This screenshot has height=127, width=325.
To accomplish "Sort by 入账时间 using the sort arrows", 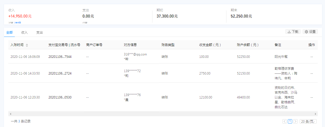I will click(x=27, y=45).
